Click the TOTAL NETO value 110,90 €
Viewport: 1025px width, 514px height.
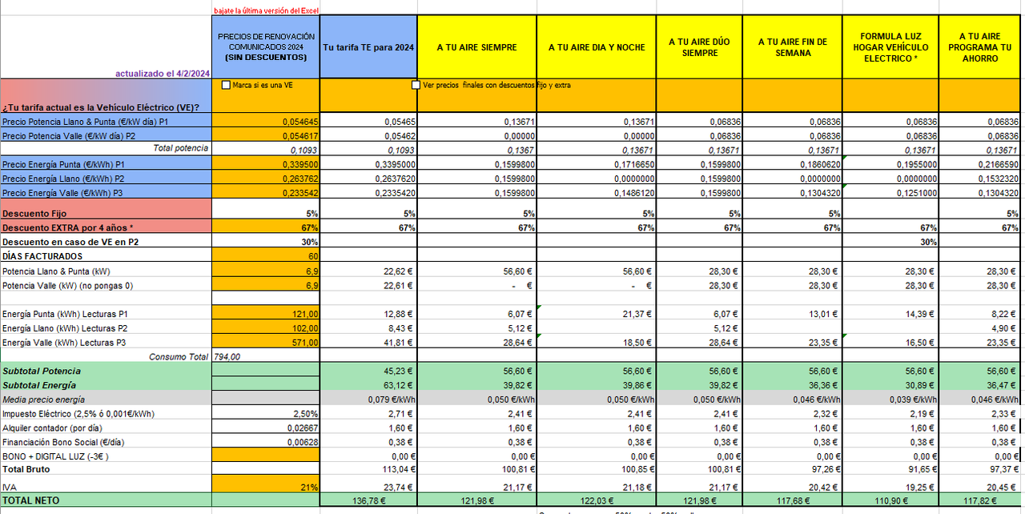[890, 500]
